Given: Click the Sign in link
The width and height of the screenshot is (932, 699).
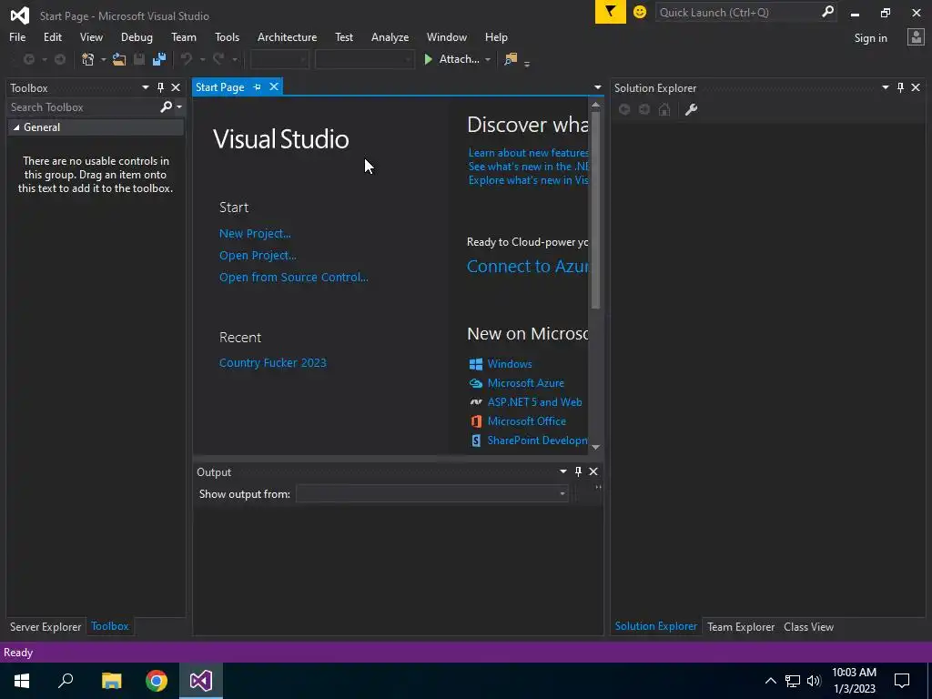Looking at the screenshot, I should point(871,37).
